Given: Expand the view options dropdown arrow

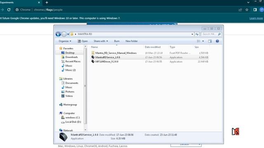Looking at the screenshot, I should [203, 41].
